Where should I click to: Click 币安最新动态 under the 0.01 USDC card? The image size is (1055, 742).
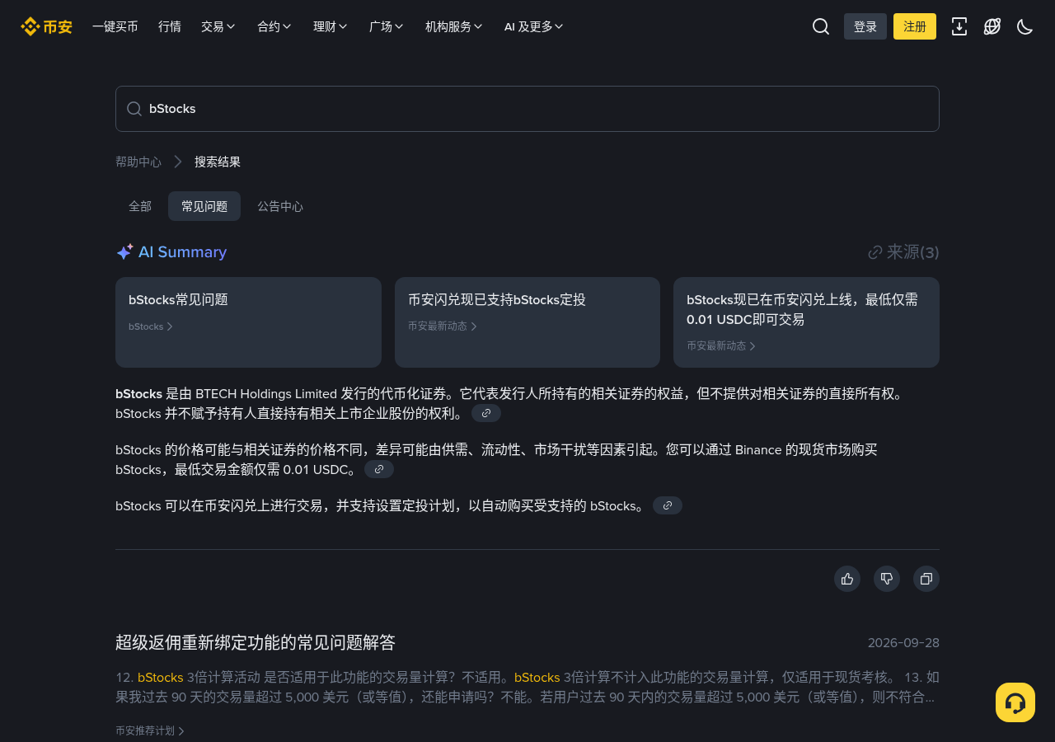click(x=721, y=346)
